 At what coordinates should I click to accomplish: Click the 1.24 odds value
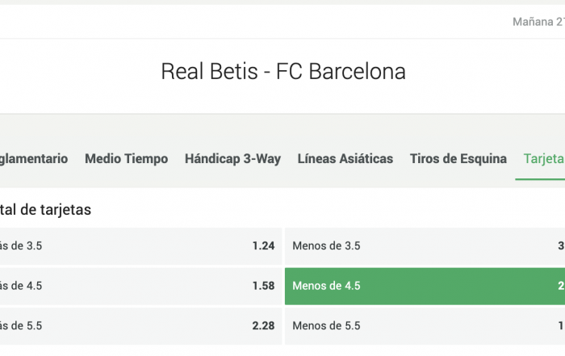(x=263, y=246)
